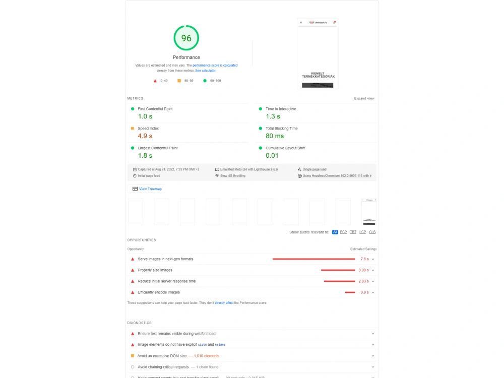Expand 'Image elements do not have explicit' chevron
The width and height of the screenshot is (504, 378).
point(373,345)
